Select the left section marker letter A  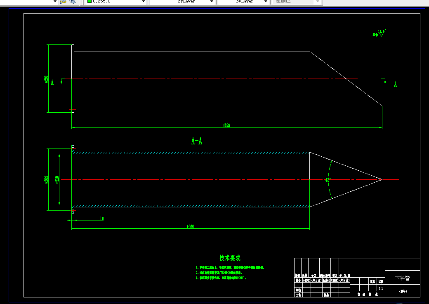[52, 82]
